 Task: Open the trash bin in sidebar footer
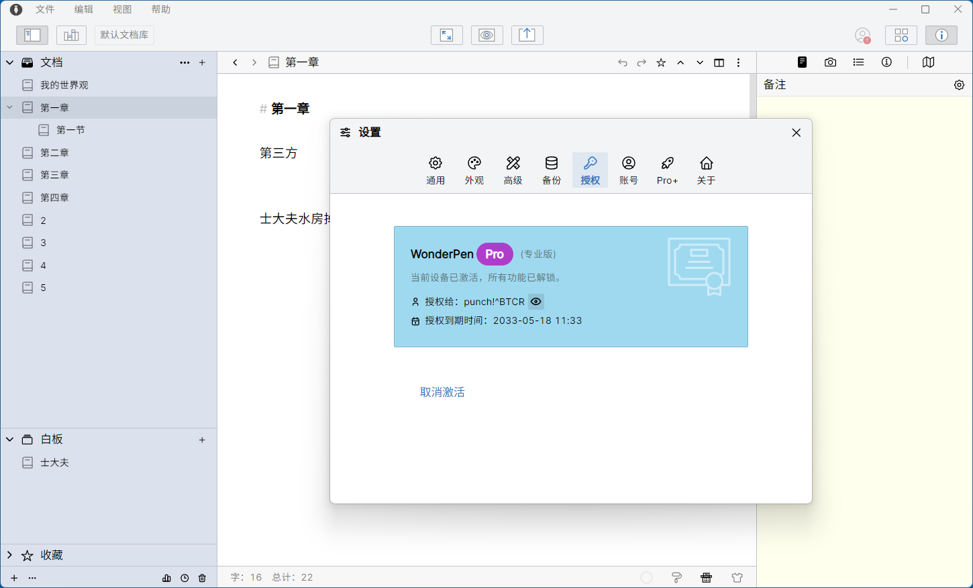(x=202, y=578)
